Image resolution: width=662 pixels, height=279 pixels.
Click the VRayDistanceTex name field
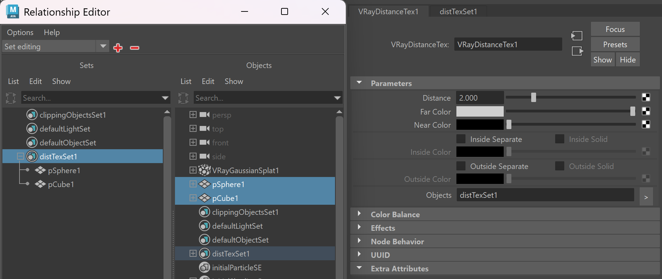[x=508, y=44]
